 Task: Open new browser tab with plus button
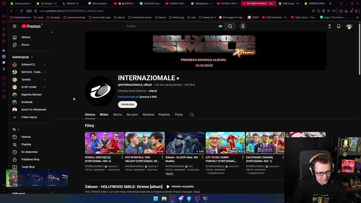330,4
